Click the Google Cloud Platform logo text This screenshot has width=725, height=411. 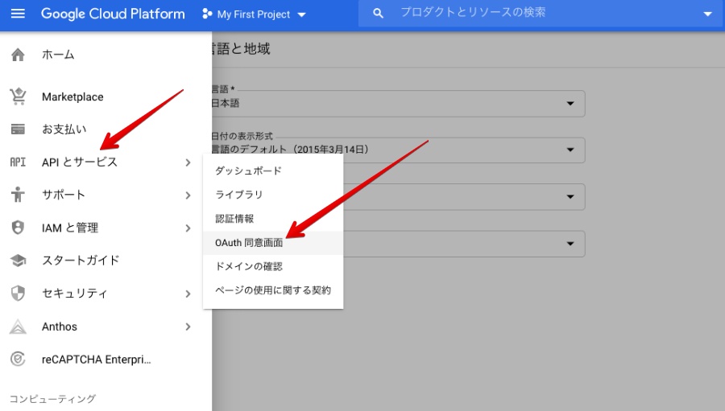pyautogui.click(x=113, y=14)
